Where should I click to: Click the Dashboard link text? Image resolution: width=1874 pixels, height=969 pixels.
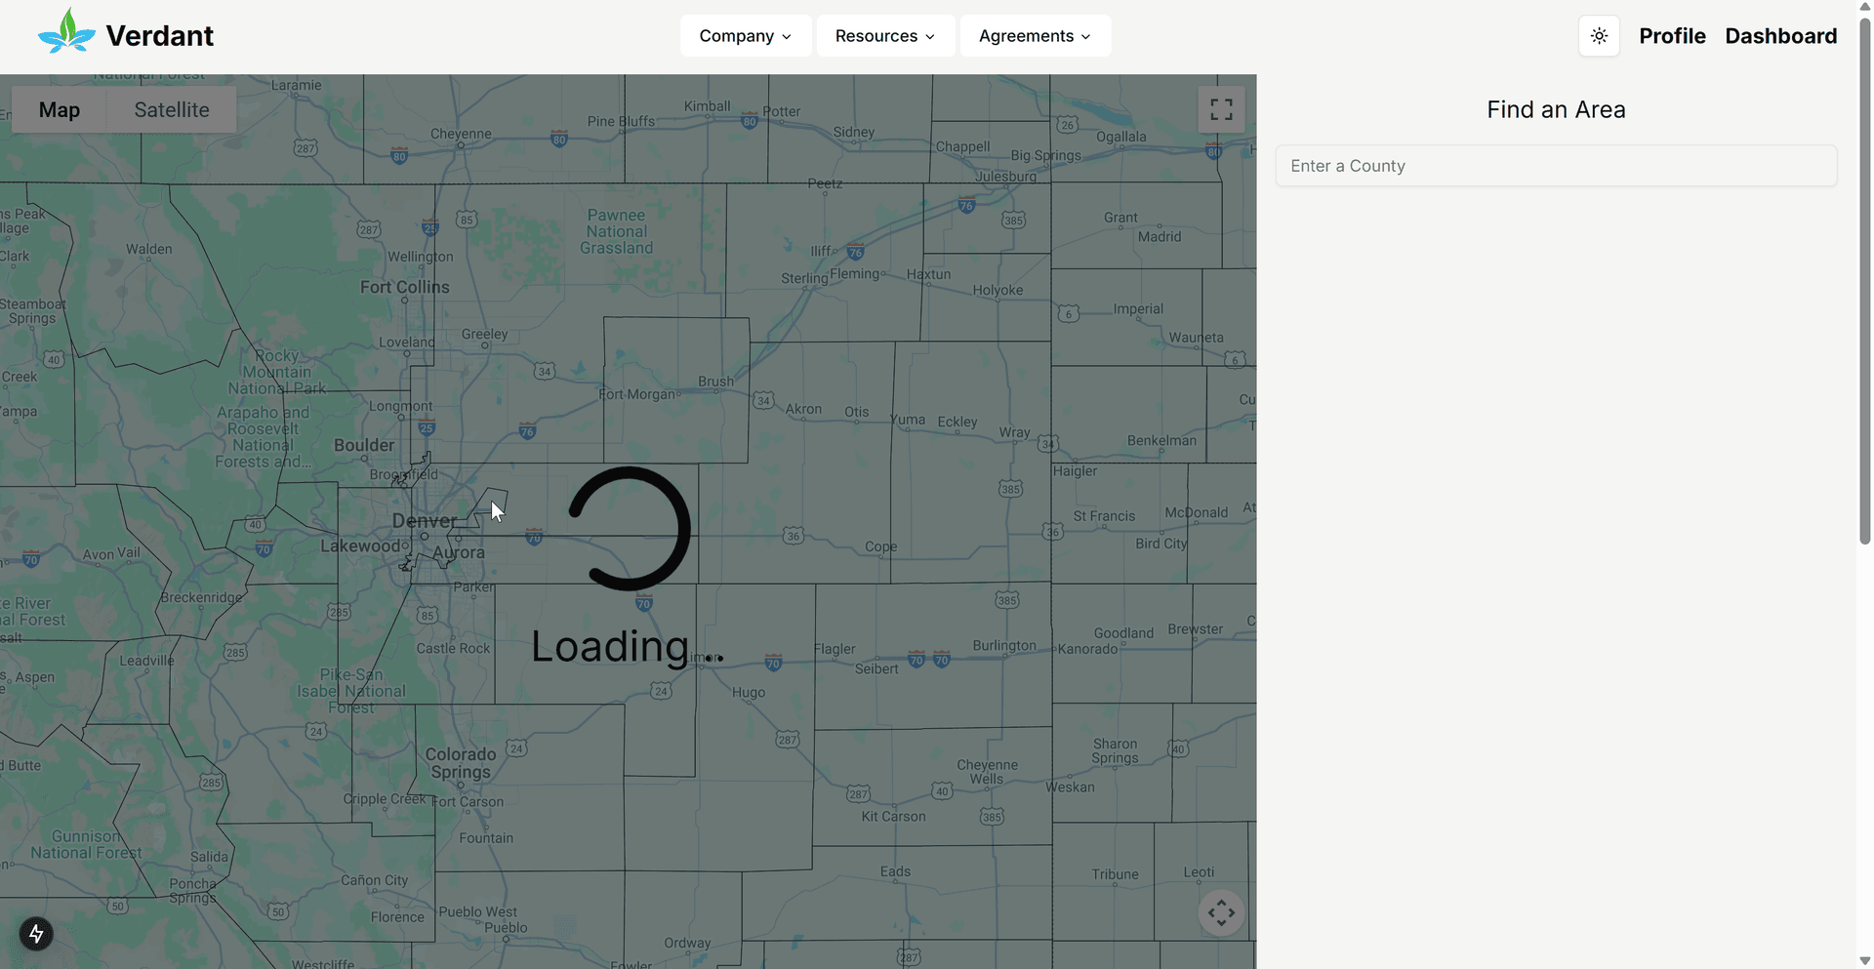(1780, 35)
